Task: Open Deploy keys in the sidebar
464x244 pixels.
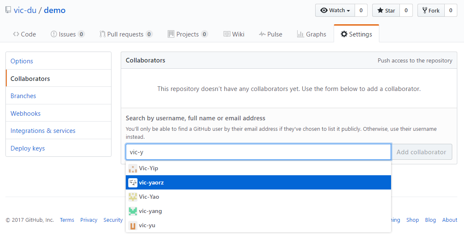Action: click(59, 148)
